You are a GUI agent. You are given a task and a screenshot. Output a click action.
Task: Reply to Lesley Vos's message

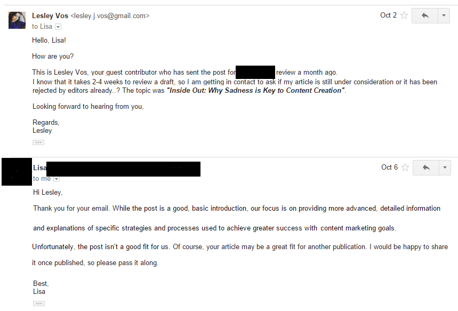tap(425, 15)
